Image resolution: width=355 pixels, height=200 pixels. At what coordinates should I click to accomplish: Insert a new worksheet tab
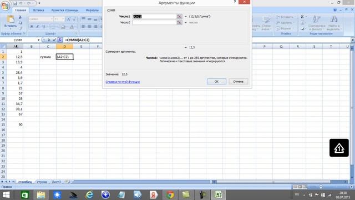[67, 182]
